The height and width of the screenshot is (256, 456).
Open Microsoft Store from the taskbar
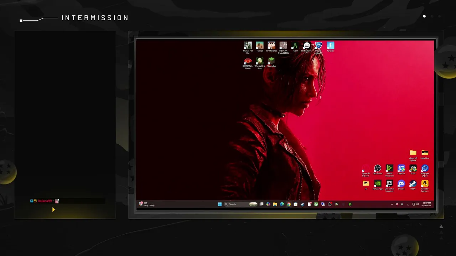[x=295, y=204]
